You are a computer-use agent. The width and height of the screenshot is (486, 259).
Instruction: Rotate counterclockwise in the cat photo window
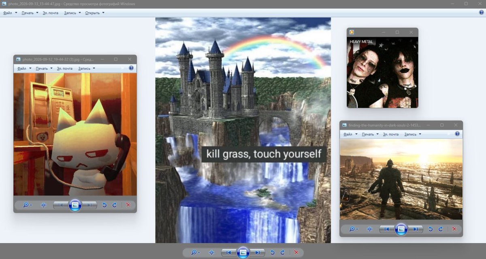(104, 205)
